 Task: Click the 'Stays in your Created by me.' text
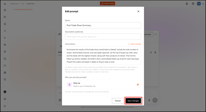[85, 86]
